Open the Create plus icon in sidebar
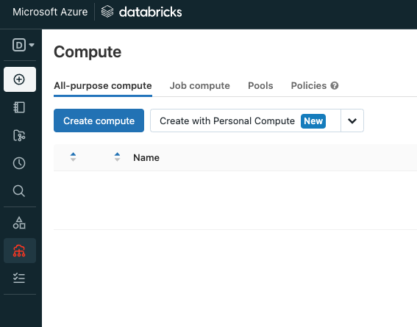Viewport: 417px width, 327px height. pyautogui.click(x=20, y=79)
